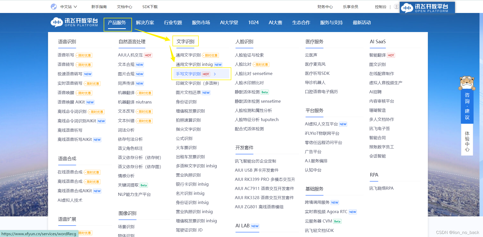This screenshot has width=483, height=237.
Task: Open 情感分析 service
Action: pyautogui.click(x=126, y=176)
